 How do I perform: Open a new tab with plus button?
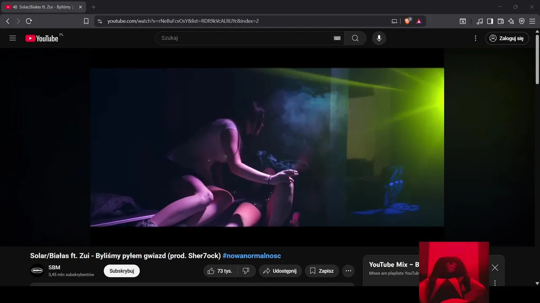[94, 7]
